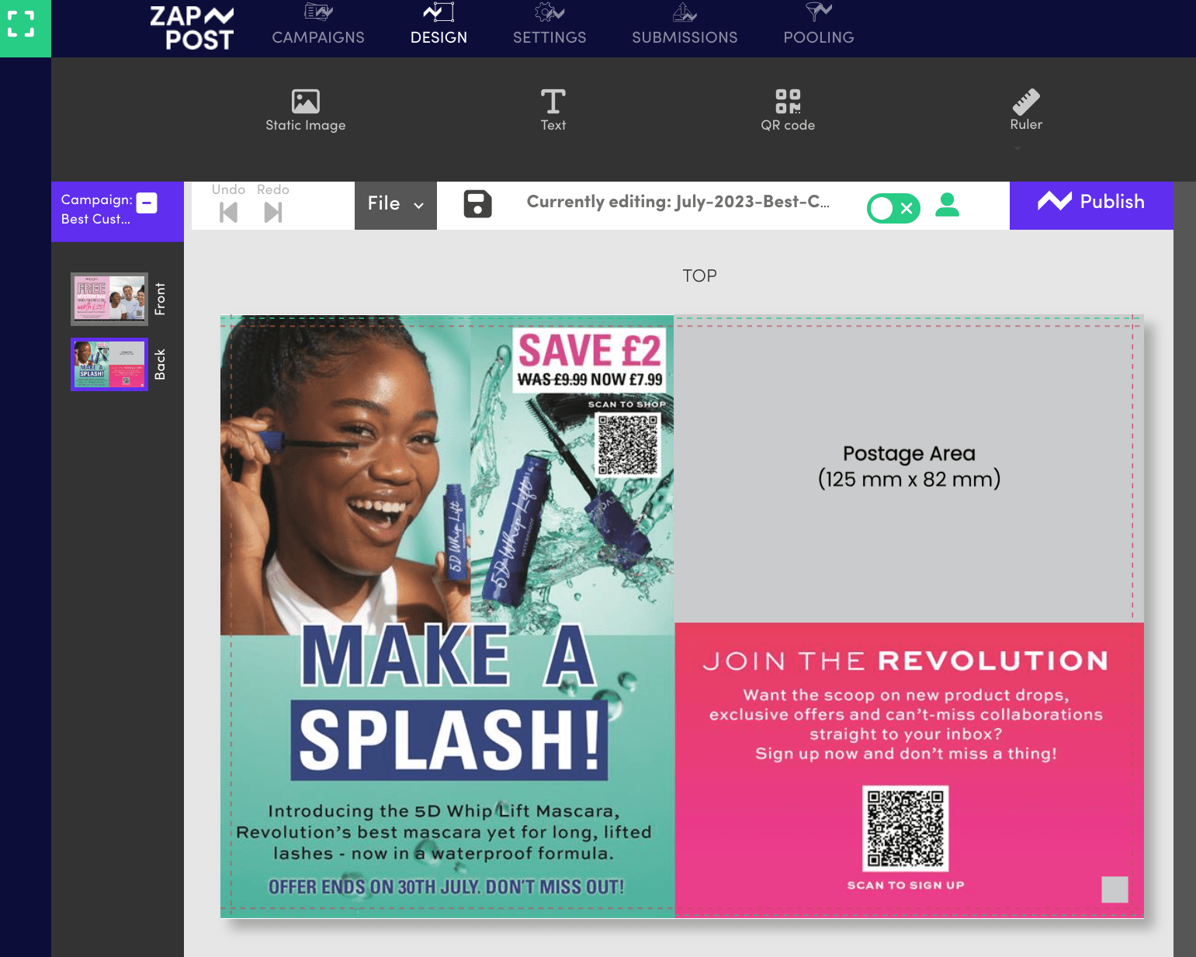This screenshot has height=957, width=1196.
Task: Activate the Ruler tool
Action: [x=1025, y=109]
